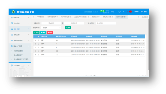
Task: Click the page's vertical scrollbar
Action: tap(149, 44)
